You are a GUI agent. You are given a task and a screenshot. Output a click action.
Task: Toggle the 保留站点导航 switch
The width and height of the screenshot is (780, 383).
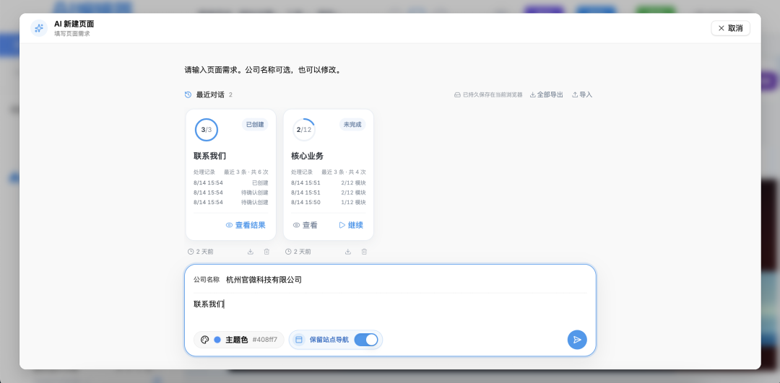(366, 340)
